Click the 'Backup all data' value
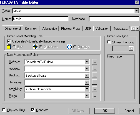Image resolution: width=140 pixels, height=115 pixels. pyautogui.click(x=36, y=76)
